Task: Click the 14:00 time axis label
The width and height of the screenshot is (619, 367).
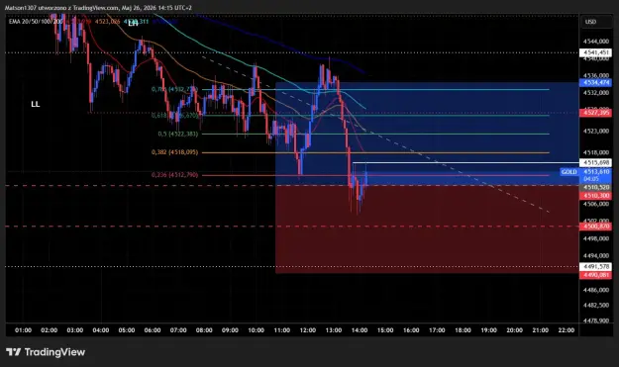Action: [x=360, y=330]
